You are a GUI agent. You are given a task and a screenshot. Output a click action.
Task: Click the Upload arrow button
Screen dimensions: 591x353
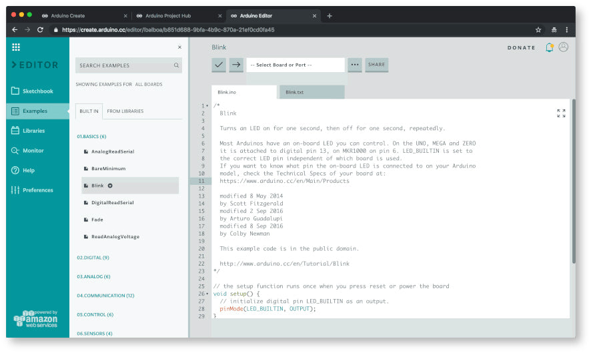pos(236,65)
